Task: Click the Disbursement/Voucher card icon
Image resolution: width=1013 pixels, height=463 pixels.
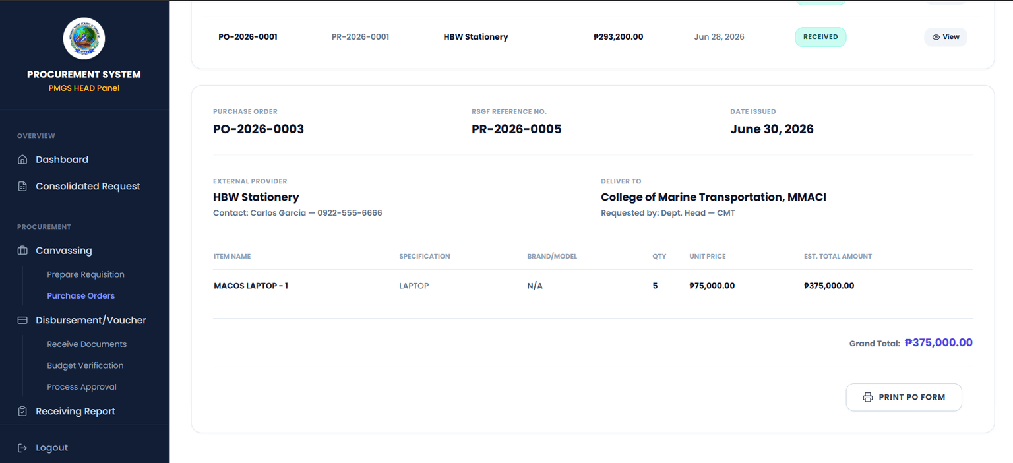Action: pyautogui.click(x=22, y=320)
